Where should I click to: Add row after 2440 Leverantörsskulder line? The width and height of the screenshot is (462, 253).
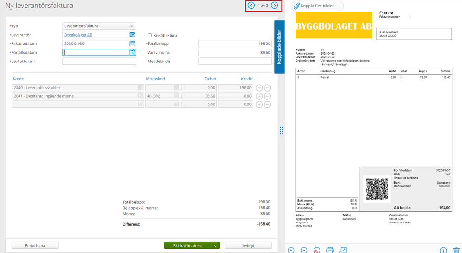[x=259, y=87]
